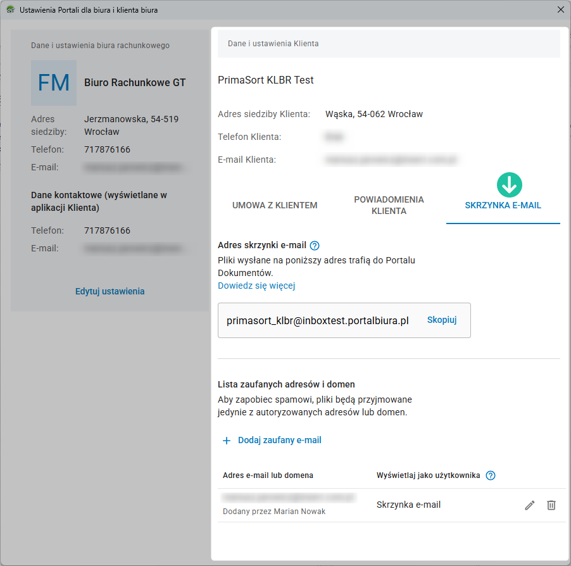The width and height of the screenshot is (571, 566).
Task: Open the POWIADOMIENIA KLIENTA tab
Action: pyautogui.click(x=389, y=205)
